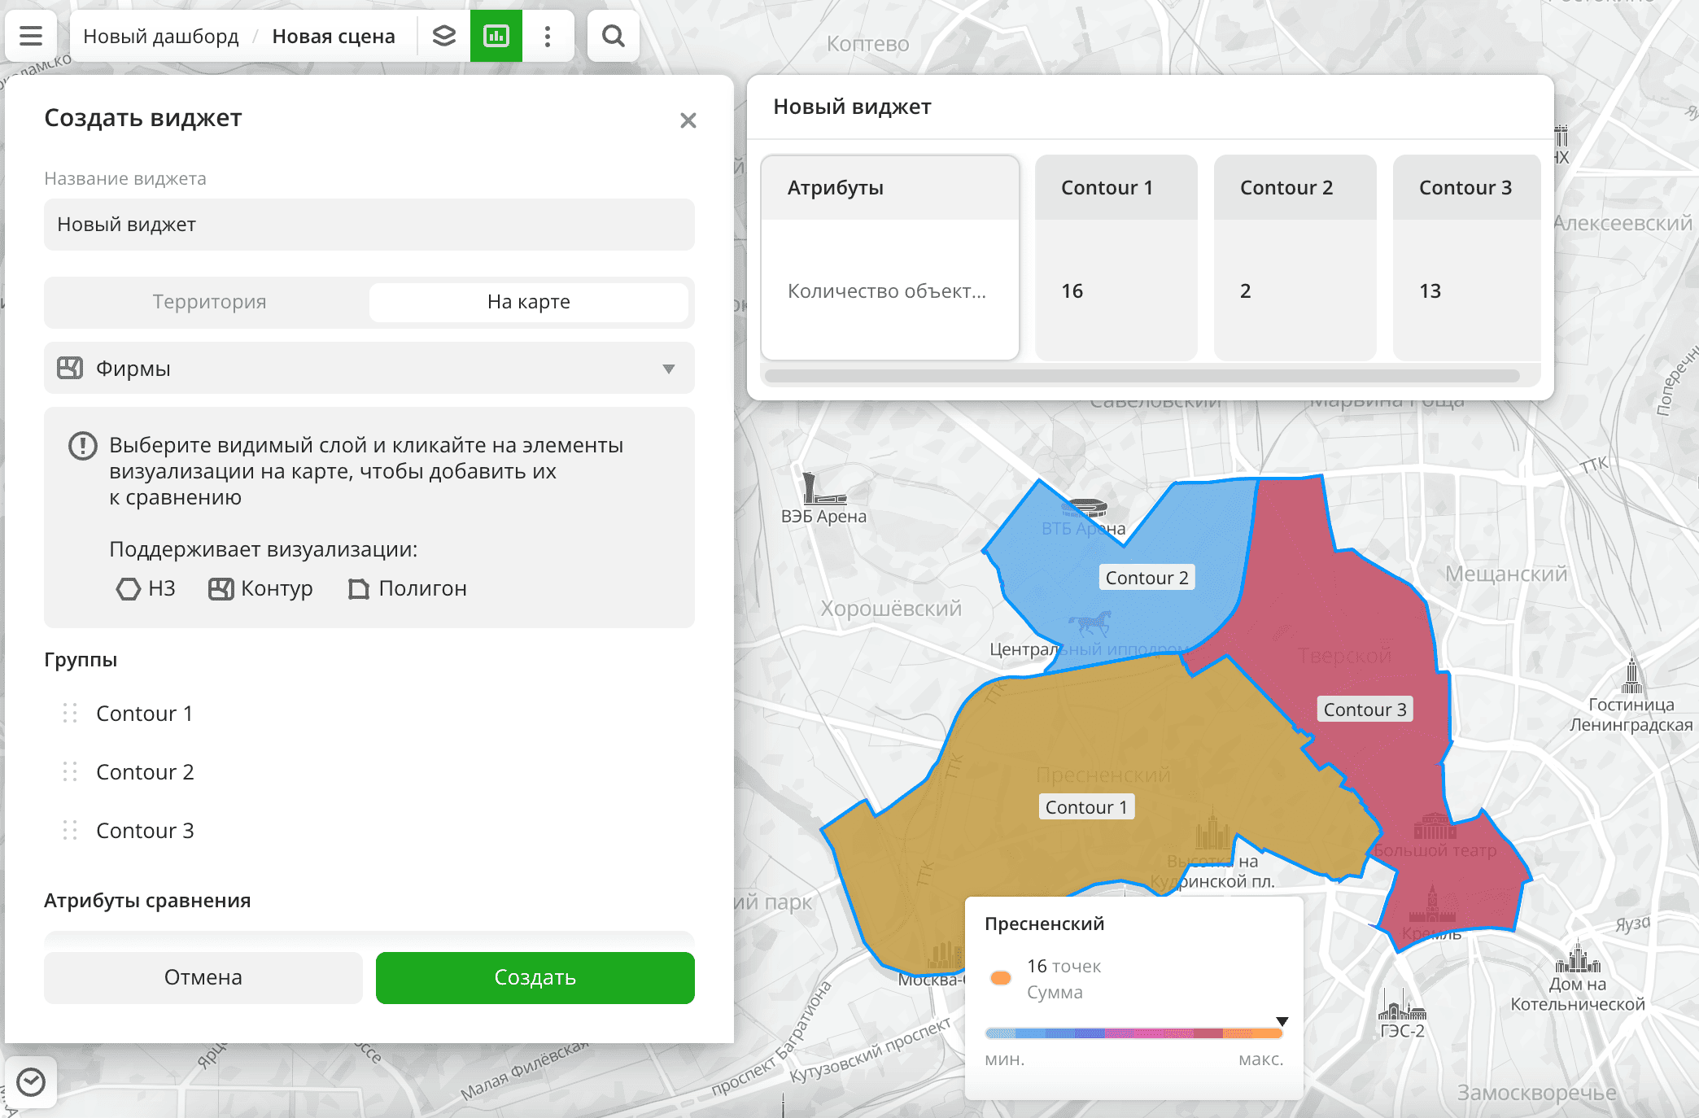Image resolution: width=1699 pixels, height=1118 pixels.
Task: Edit the widget name input field
Action: (369, 225)
